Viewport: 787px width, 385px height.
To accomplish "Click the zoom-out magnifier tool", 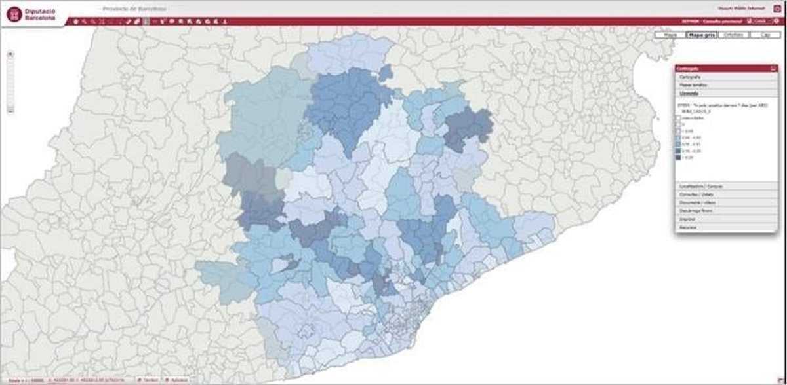I will point(92,22).
